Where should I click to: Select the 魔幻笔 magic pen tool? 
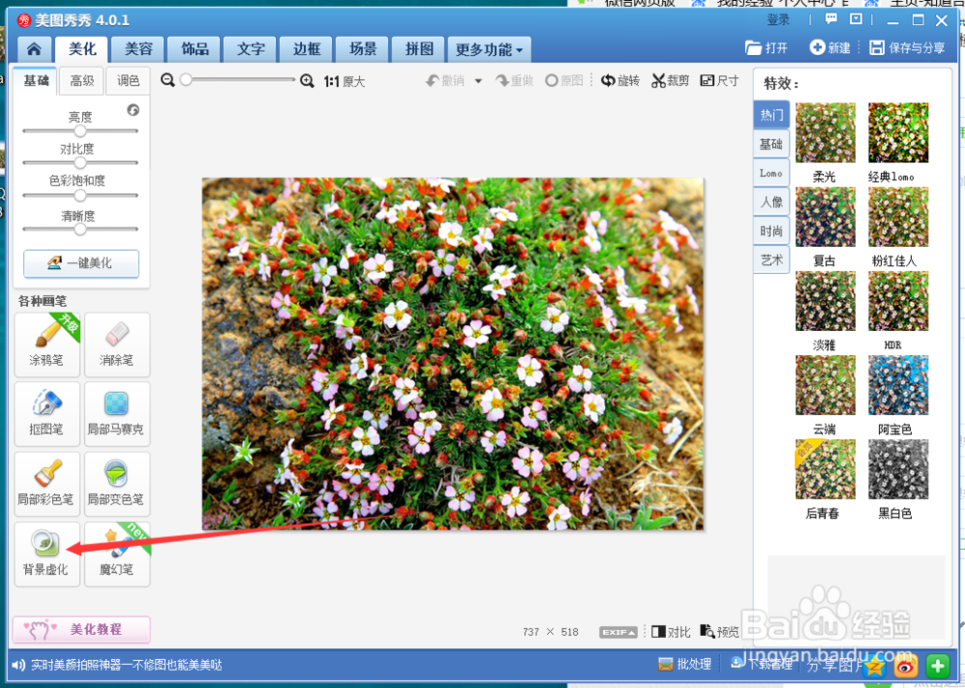point(117,554)
